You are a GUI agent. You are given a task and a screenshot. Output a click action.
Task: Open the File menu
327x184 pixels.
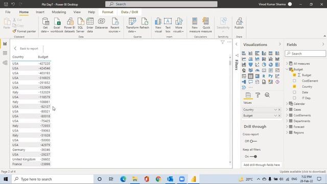coord(8,12)
